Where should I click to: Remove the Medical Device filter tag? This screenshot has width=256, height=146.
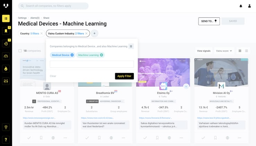(x=72, y=55)
